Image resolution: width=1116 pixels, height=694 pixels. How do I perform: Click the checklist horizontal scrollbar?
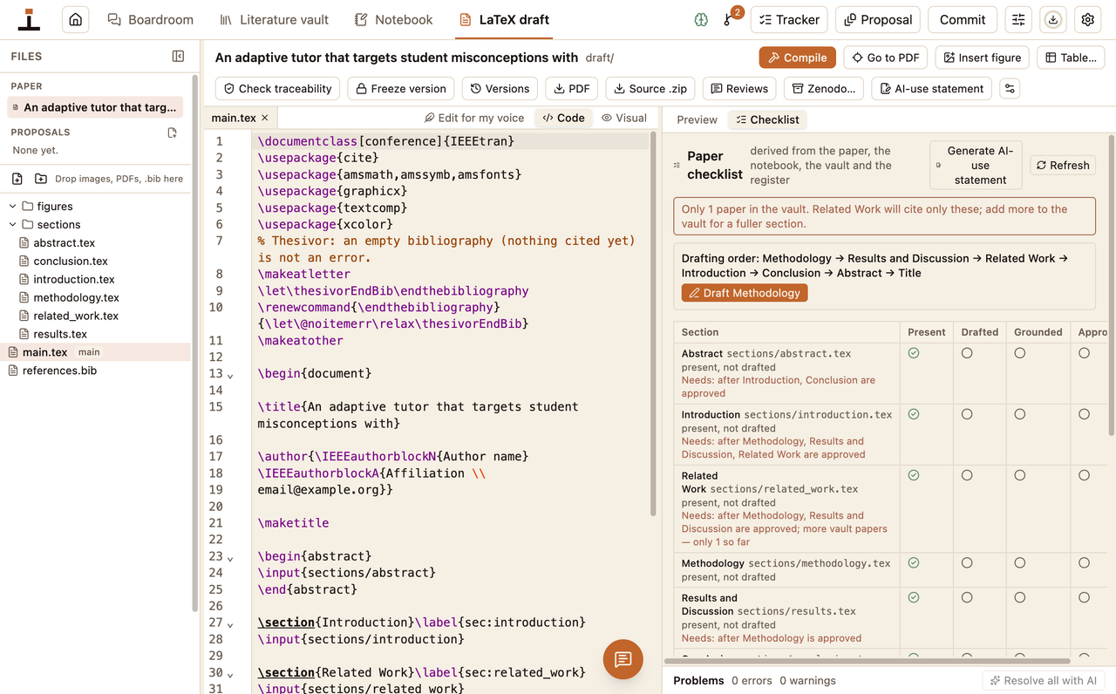868,661
